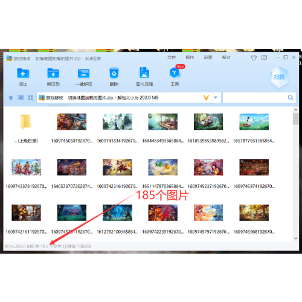Click the scroll-down arrow of file list

(295, 238)
